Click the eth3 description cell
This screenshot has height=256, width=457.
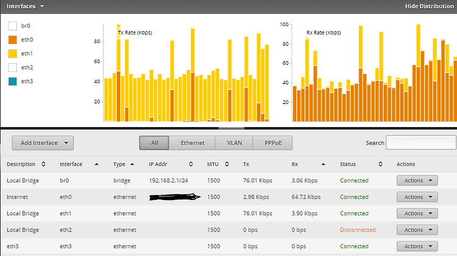[x=13, y=246]
